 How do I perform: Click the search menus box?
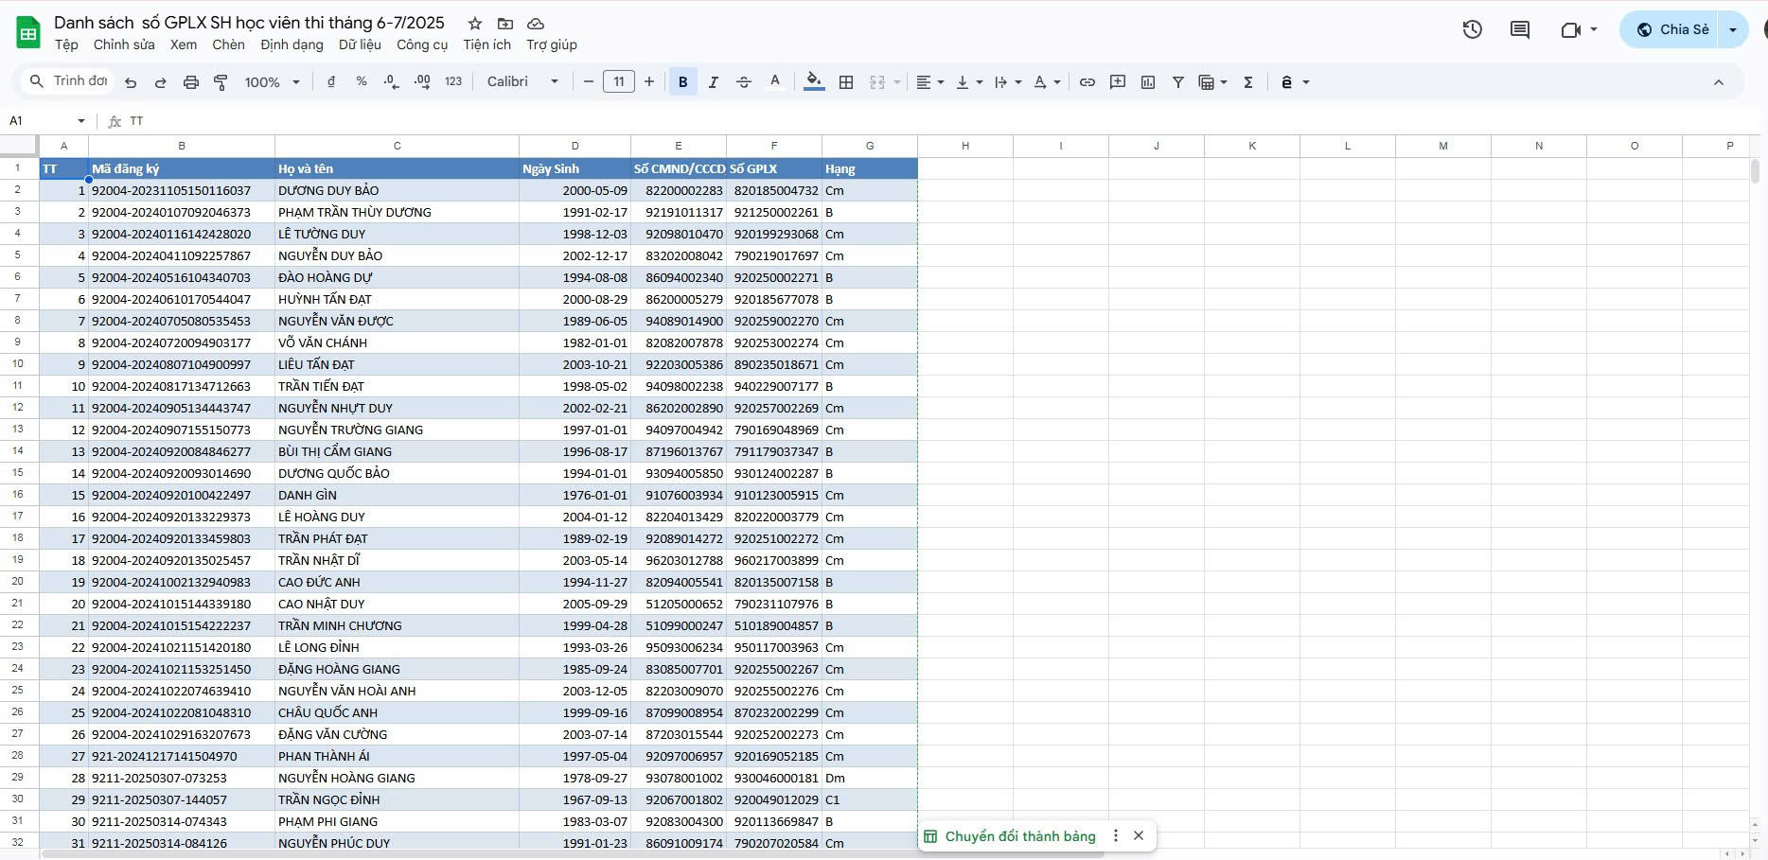[x=67, y=81]
